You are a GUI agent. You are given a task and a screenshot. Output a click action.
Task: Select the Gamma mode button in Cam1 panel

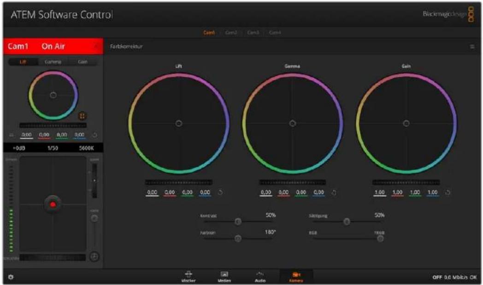coord(53,62)
